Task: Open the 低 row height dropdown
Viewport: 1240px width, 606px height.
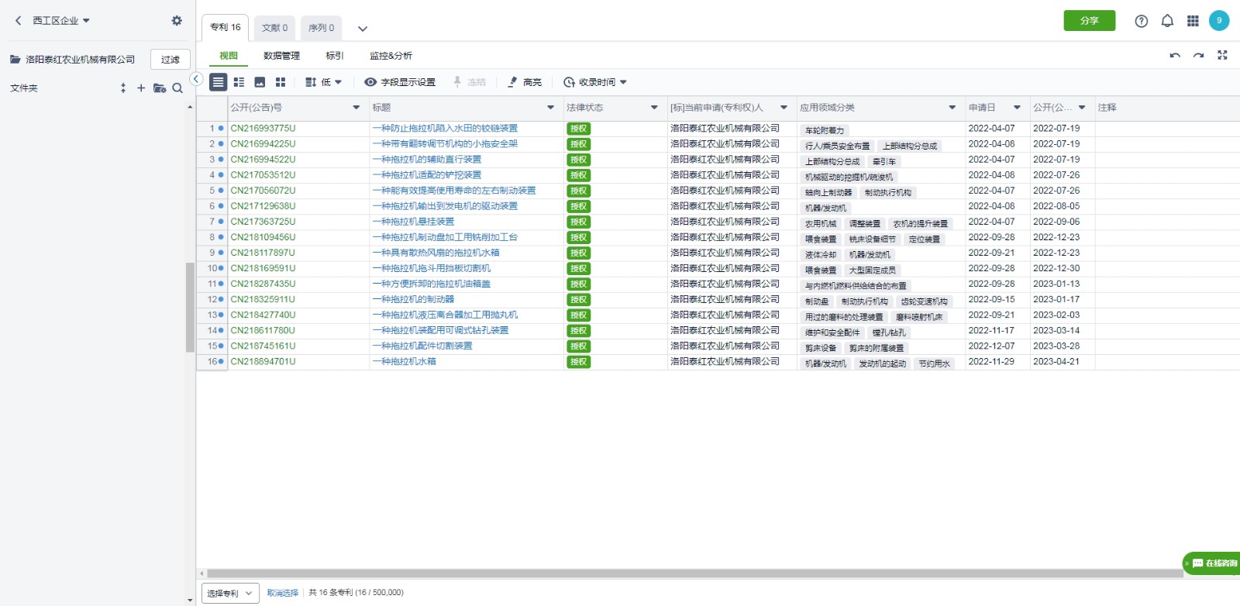Action: point(323,82)
